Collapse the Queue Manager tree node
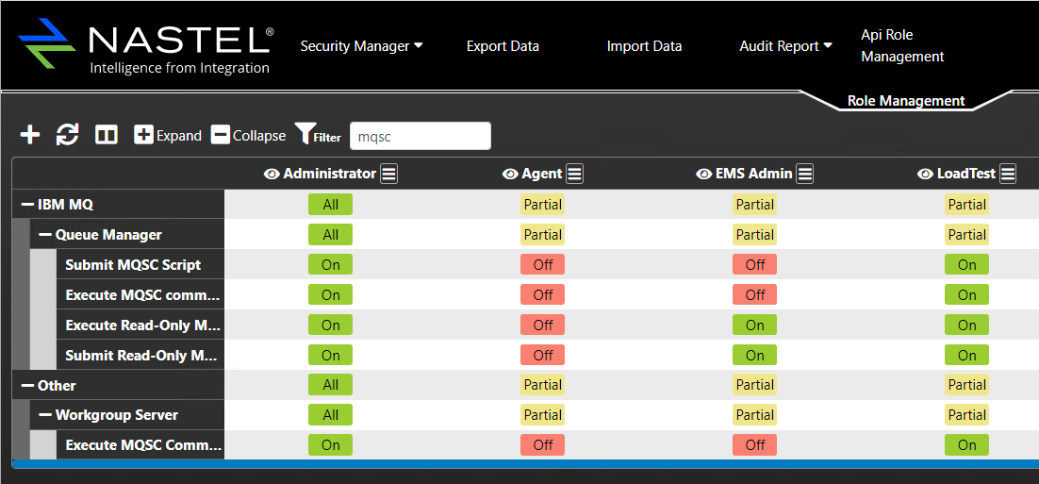1039x484 pixels. point(45,235)
